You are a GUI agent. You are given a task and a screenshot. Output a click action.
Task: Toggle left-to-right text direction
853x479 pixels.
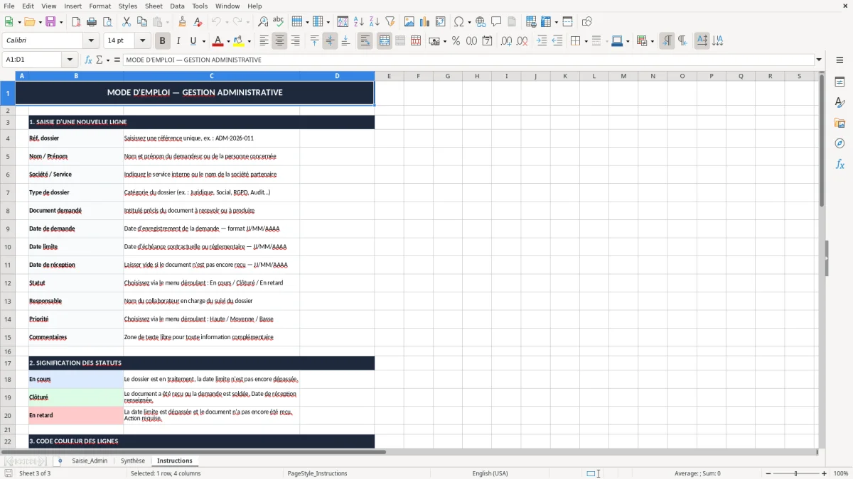pos(667,41)
